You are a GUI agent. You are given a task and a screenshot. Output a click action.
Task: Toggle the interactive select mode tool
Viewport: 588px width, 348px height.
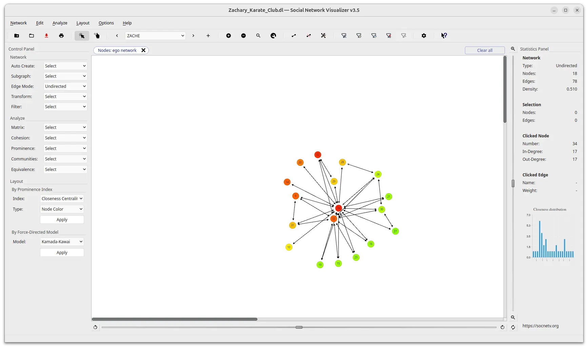click(82, 36)
